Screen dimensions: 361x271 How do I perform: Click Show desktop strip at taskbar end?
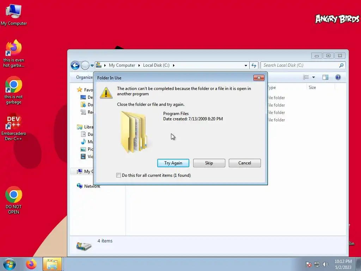359,264
